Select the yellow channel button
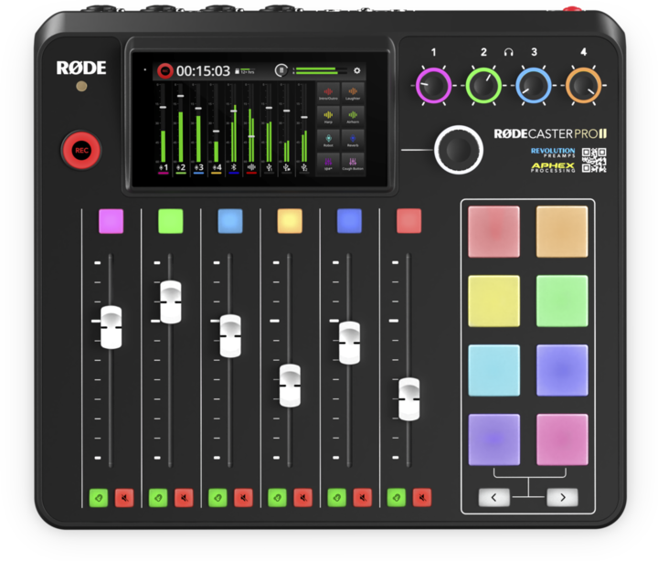Image resolution: width=658 pixels, height=561 pixels. click(x=290, y=221)
